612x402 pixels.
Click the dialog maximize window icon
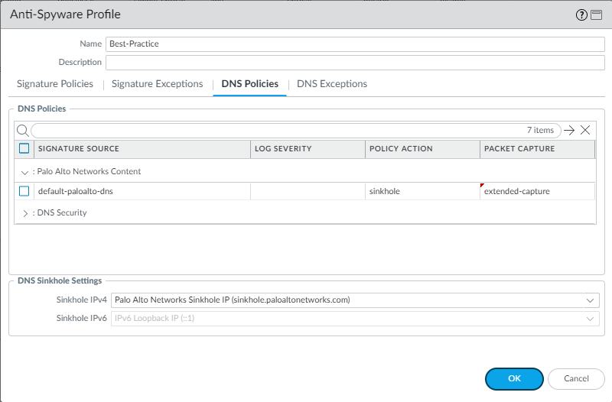[x=596, y=15]
